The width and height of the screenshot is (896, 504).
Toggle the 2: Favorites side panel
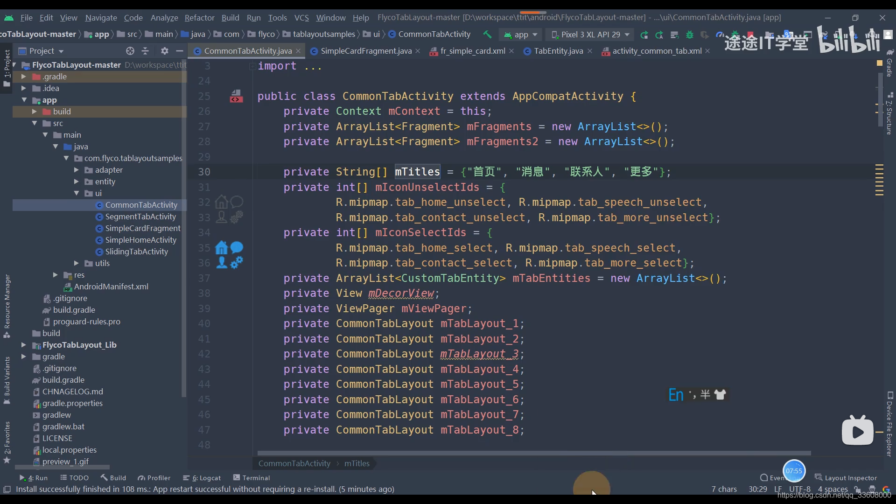pyautogui.click(x=7, y=442)
